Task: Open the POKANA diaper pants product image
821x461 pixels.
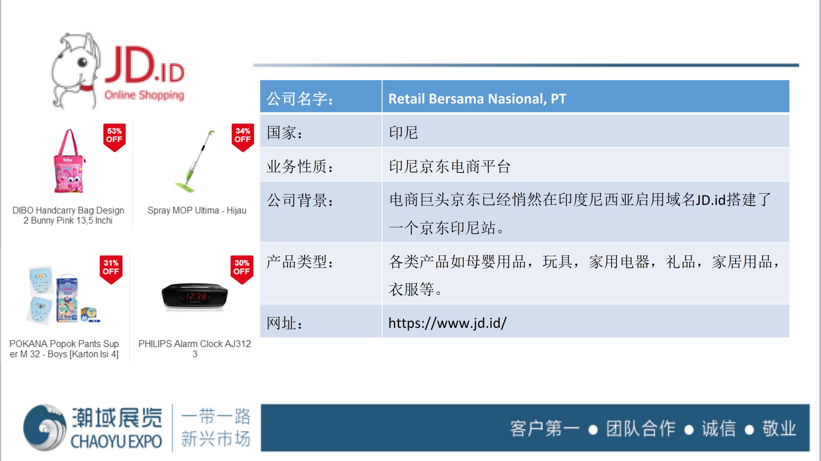Action: [63, 295]
